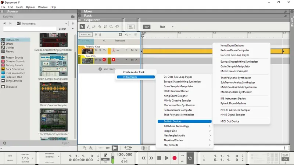Click the Play transport button
Screen dimensions: 294x165
point(167,158)
